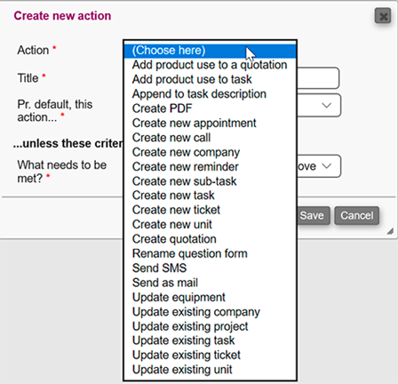The image size is (398, 384).
Task: Choose 'Add product use to task'
Action: pos(210,79)
